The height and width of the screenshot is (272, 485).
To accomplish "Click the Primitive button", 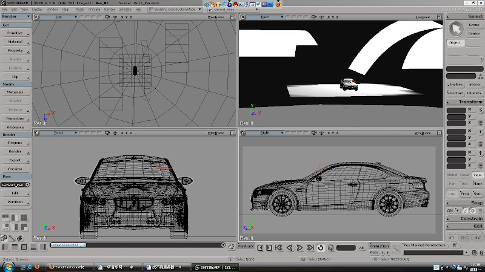I will coord(15,33).
